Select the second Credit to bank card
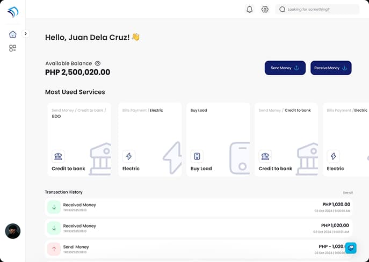The image size is (369, 262). coord(286,140)
